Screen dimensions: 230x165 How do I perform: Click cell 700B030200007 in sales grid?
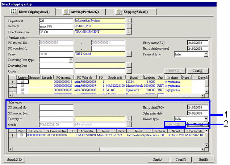57,135
